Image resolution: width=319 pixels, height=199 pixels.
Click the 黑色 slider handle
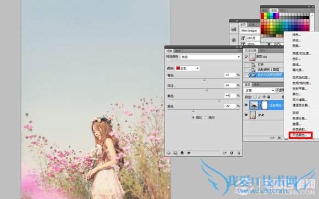tap(193, 111)
